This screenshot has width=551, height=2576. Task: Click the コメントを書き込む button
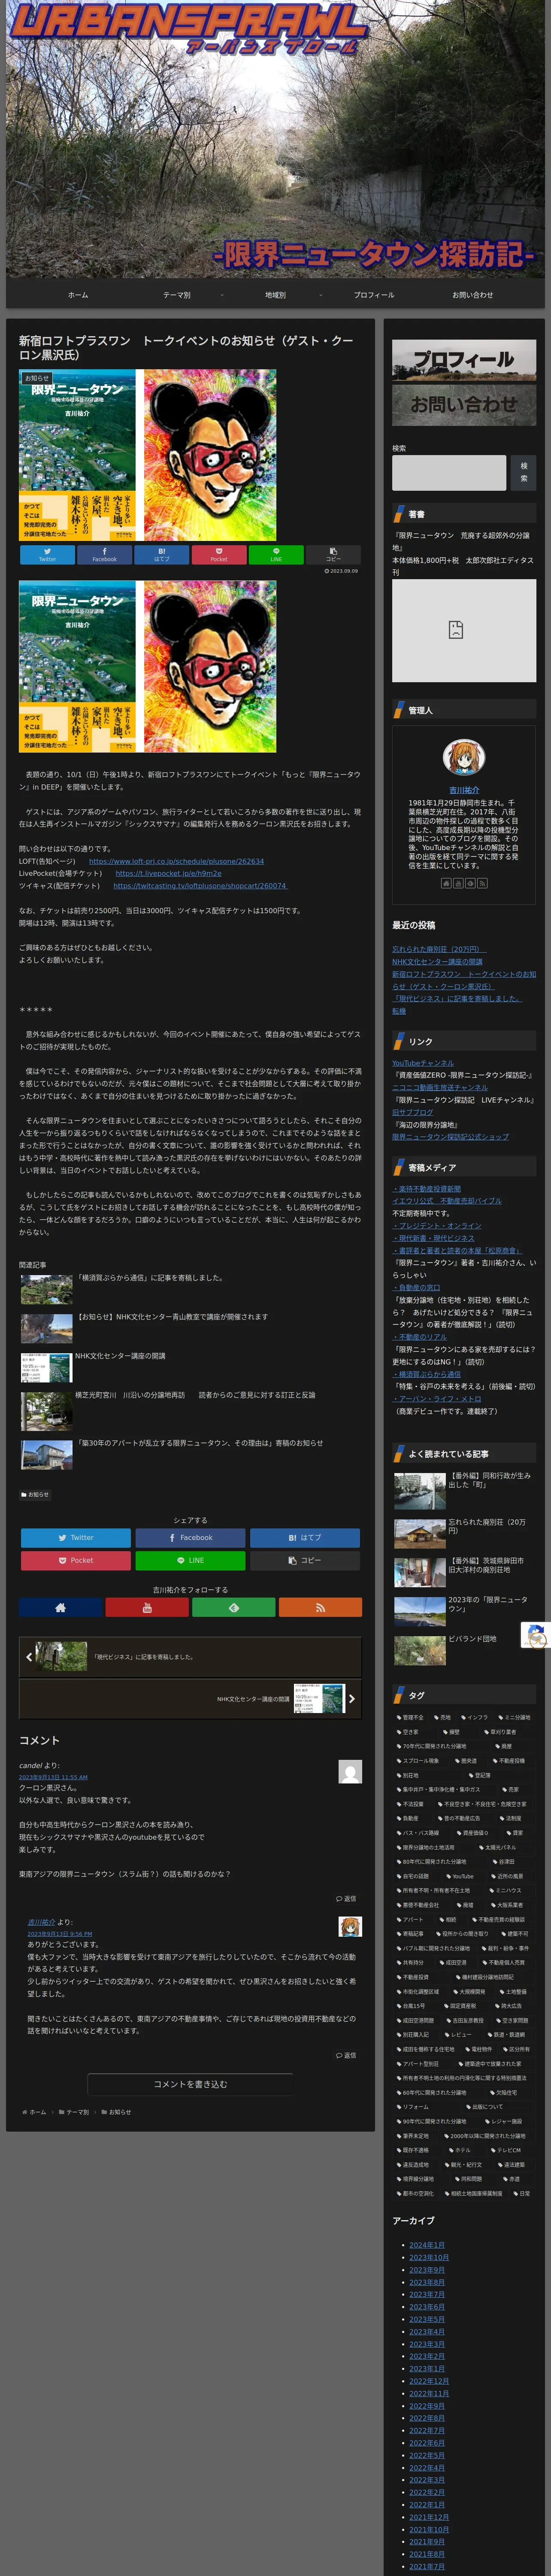tap(190, 2084)
